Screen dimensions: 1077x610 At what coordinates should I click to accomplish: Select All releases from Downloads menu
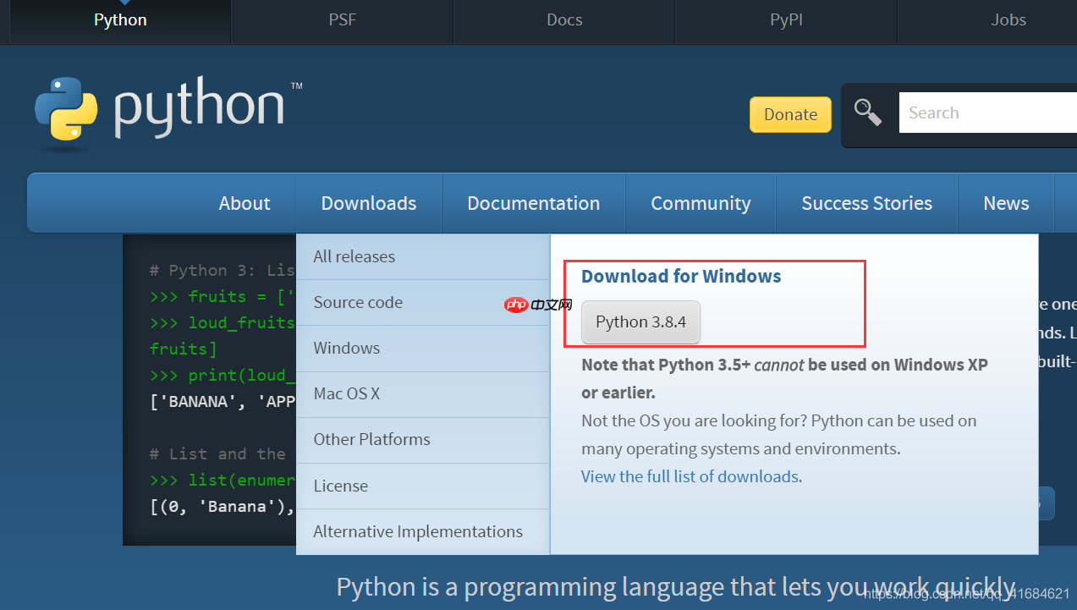[x=353, y=256]
